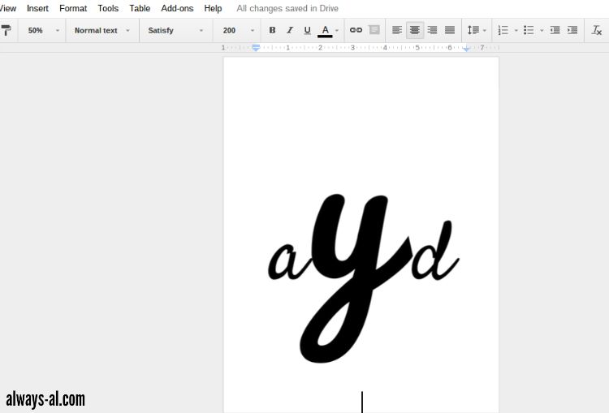
Task: Click the numbered list icon
Action: click(503, 30)
